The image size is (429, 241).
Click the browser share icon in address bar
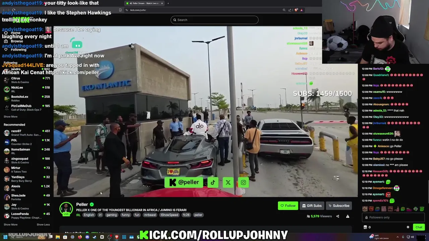[290, 10]
